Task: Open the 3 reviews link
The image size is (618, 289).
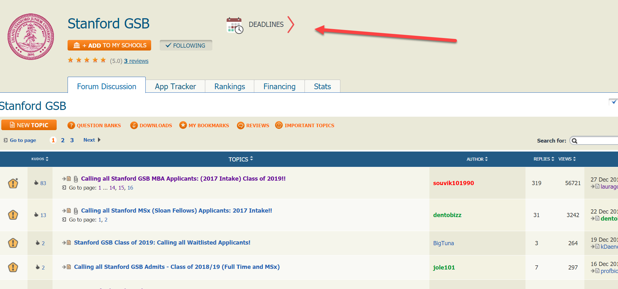Action: click(x=136, y=61)
